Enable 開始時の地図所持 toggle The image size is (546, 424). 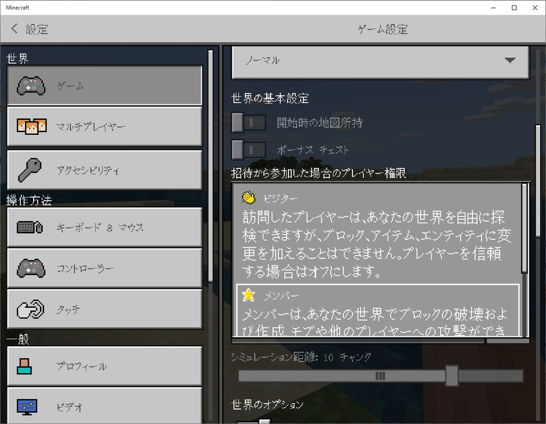[x=248, y=123]
